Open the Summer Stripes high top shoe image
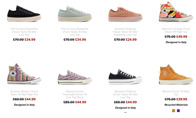This screenshot has height=118, width=196. [x=24, y=74]
